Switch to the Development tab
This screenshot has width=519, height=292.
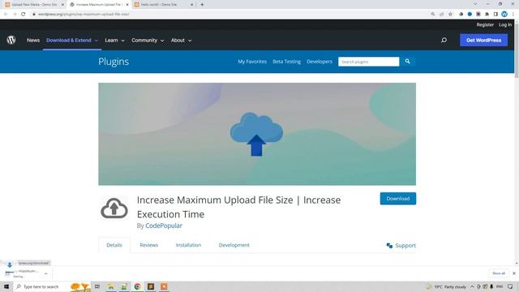tap(234, 245)
